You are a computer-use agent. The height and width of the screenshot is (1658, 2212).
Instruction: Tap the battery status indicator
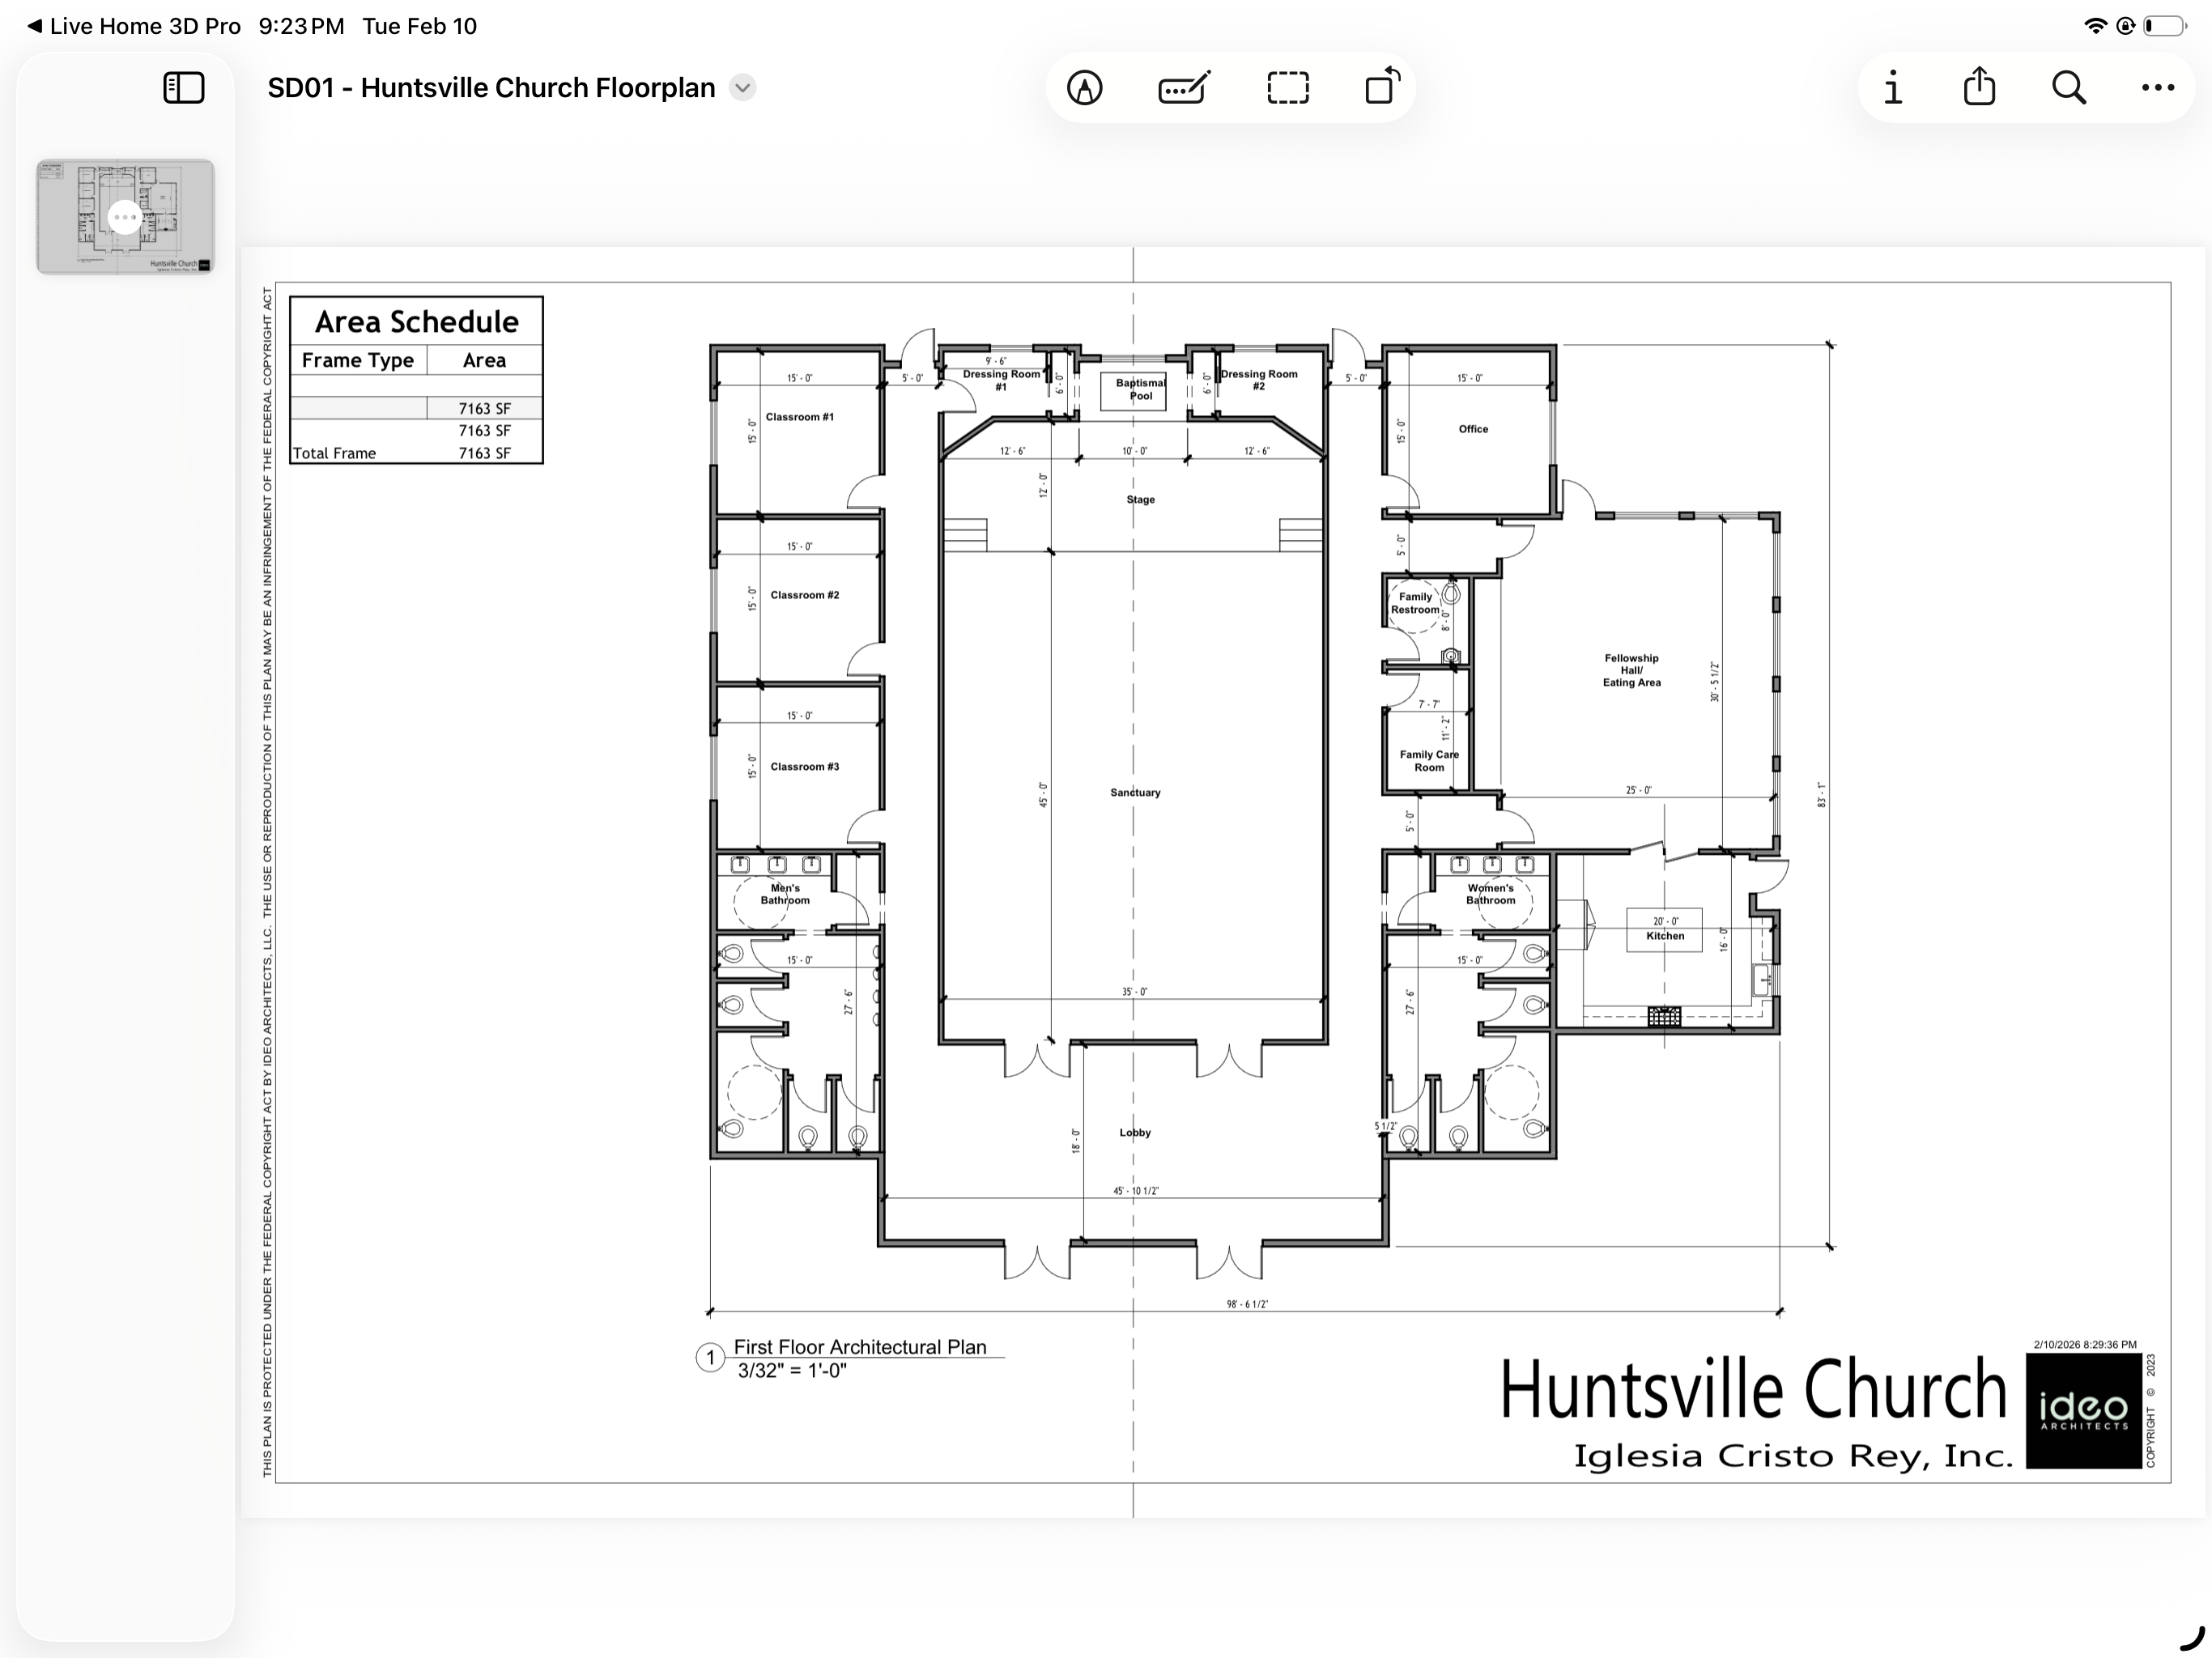click(2163, 26)
